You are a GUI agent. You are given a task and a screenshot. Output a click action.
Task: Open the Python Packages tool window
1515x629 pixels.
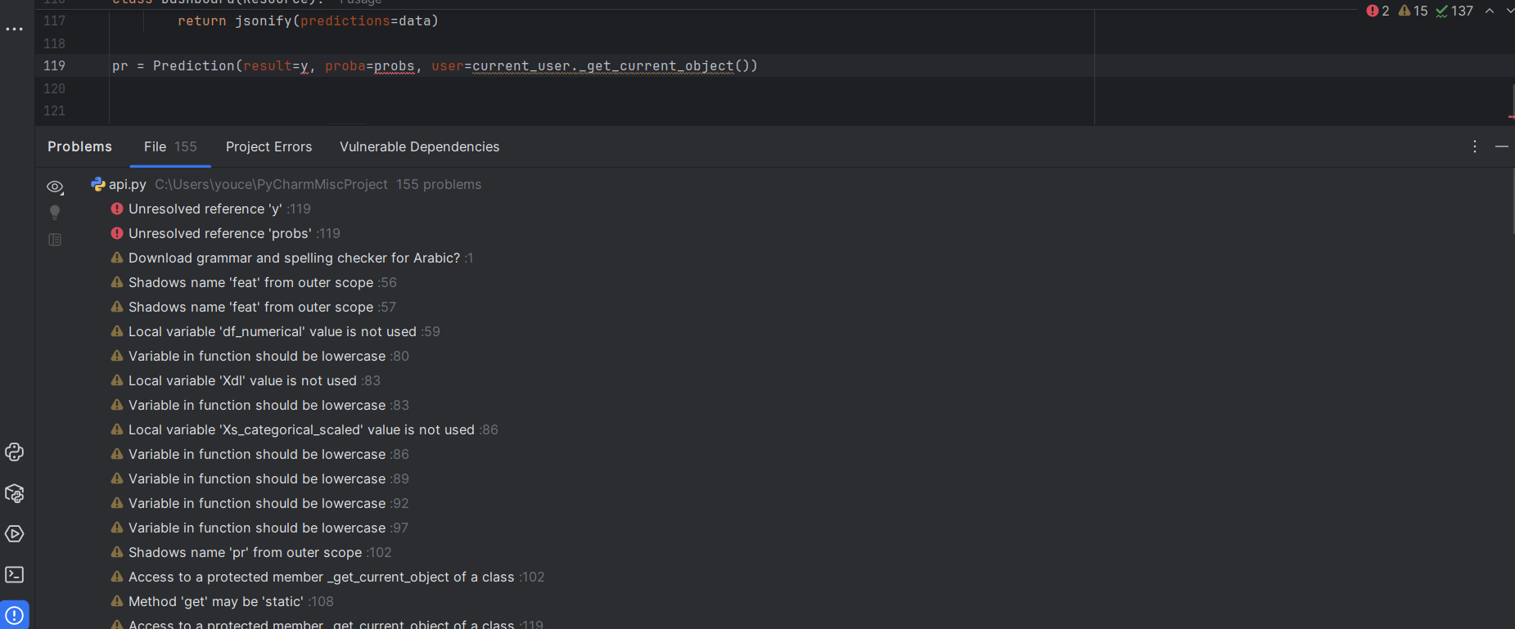click(15, 493)
